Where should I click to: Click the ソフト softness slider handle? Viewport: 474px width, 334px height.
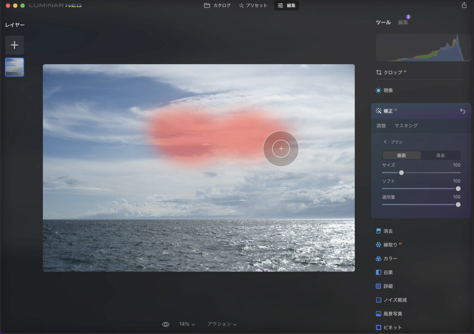[x=458, y=188]
